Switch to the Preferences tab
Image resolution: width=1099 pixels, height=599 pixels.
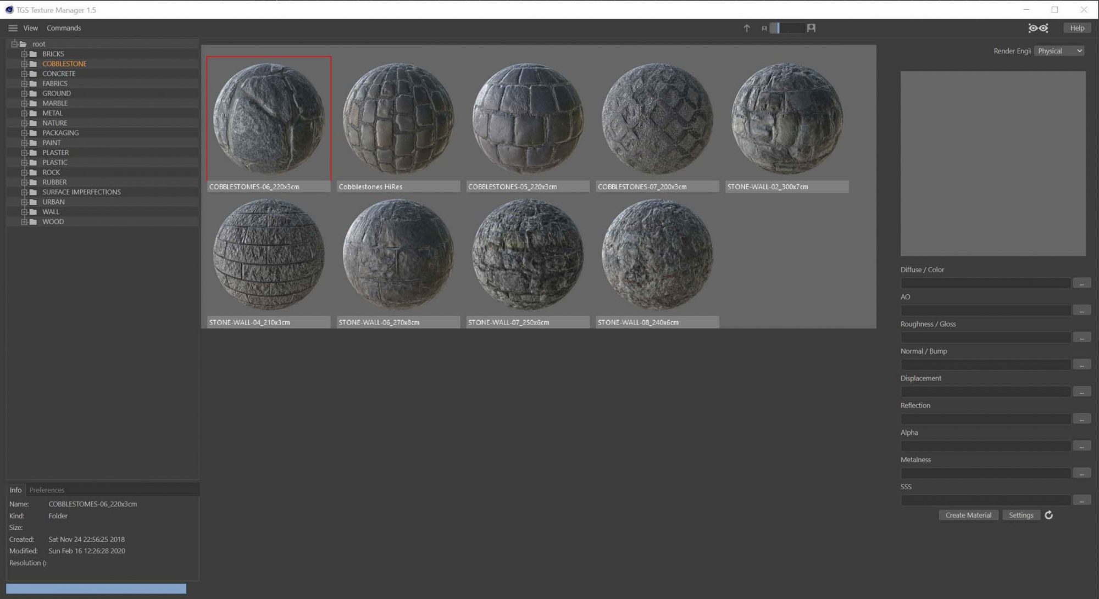pyautogui.click(x=47, y=489)
